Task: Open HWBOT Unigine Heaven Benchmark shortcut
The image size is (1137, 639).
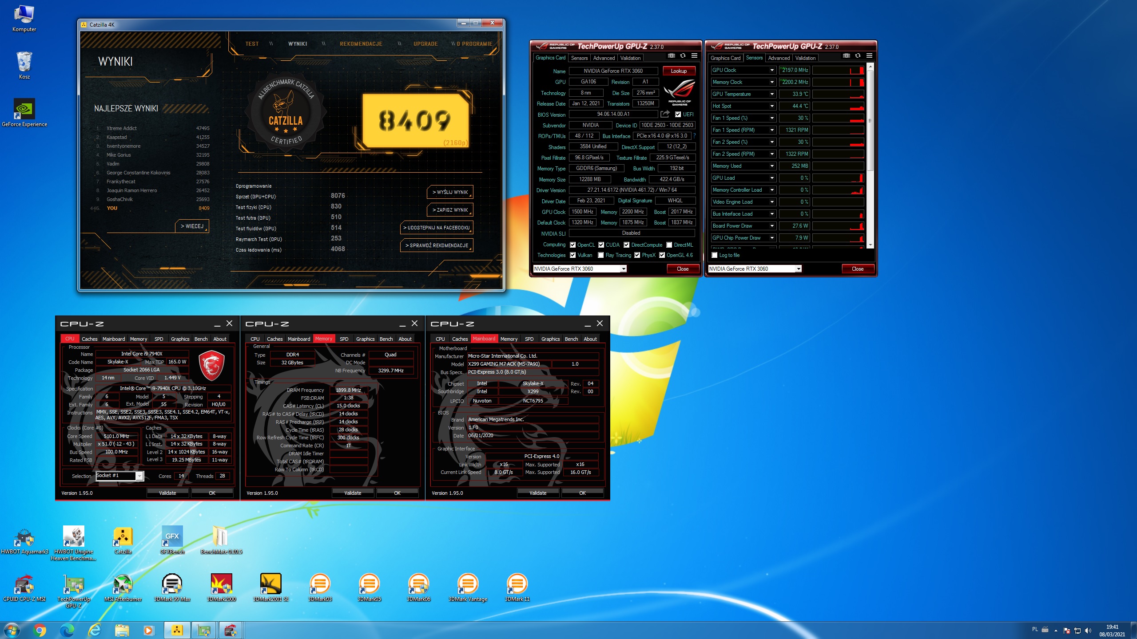Action: (x=74, y=543)
